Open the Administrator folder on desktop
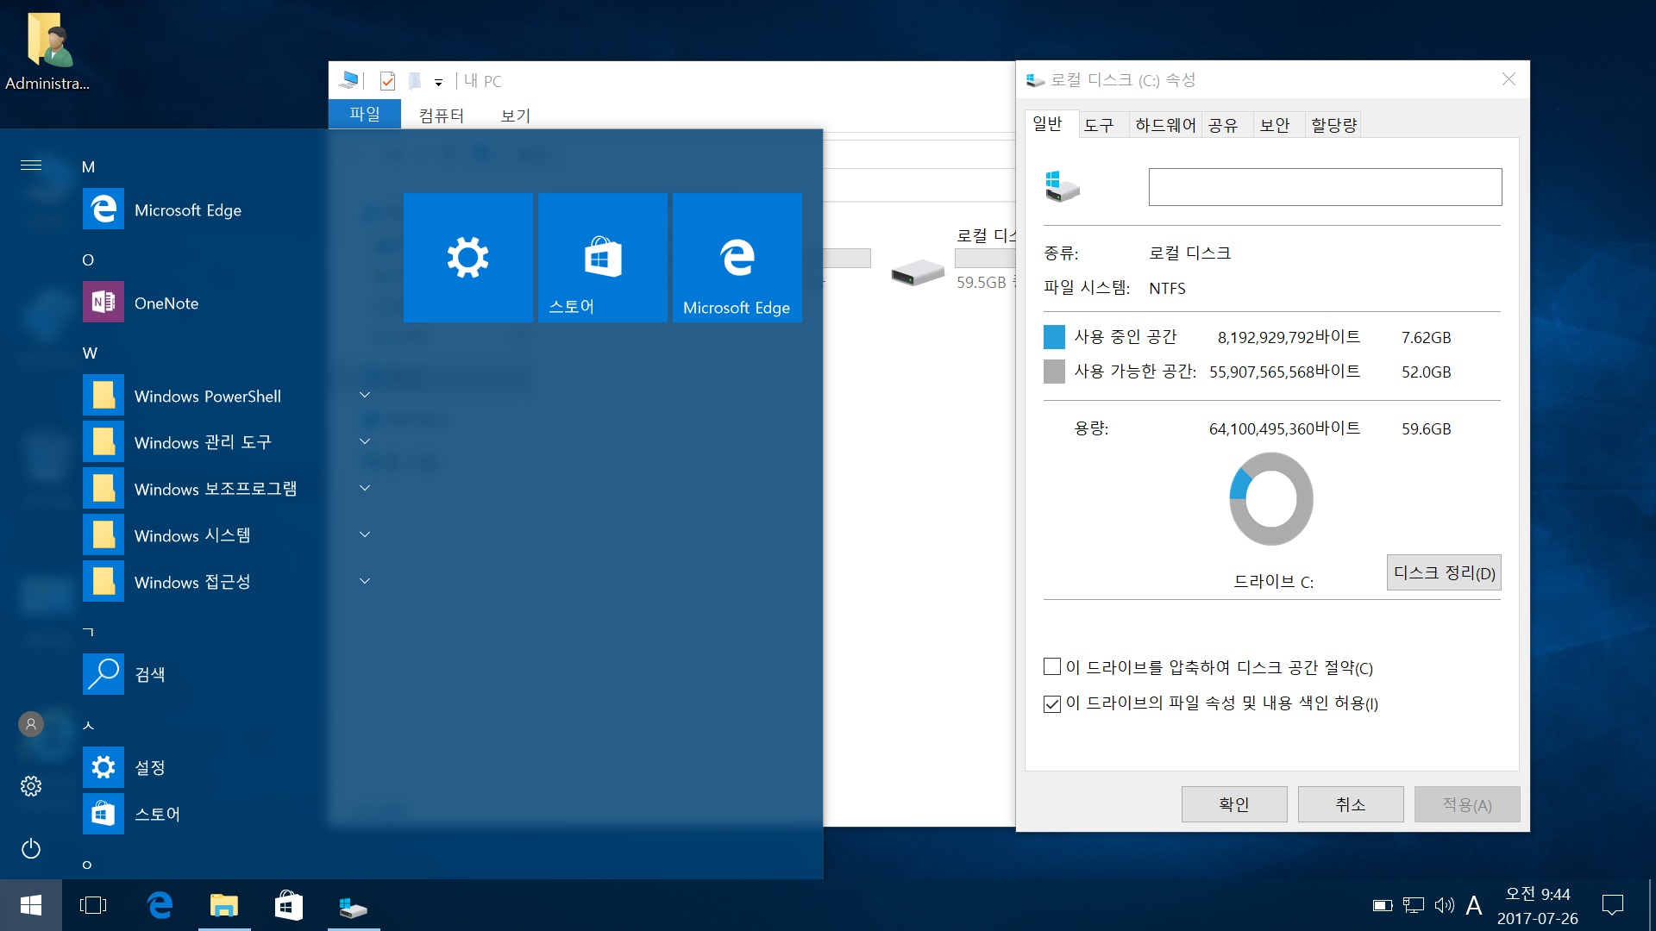Screen dimensions: 1656x931 [48, 50]
